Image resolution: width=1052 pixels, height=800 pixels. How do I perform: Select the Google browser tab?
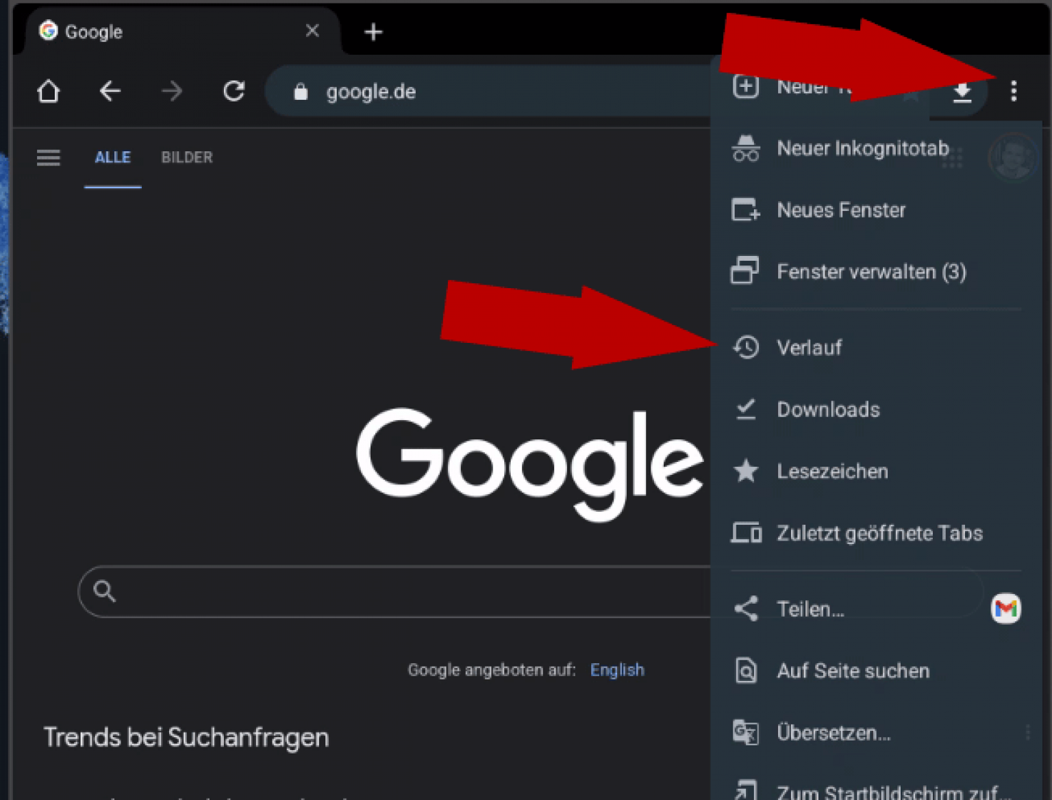pyautogui.click(x=181, y=31)
